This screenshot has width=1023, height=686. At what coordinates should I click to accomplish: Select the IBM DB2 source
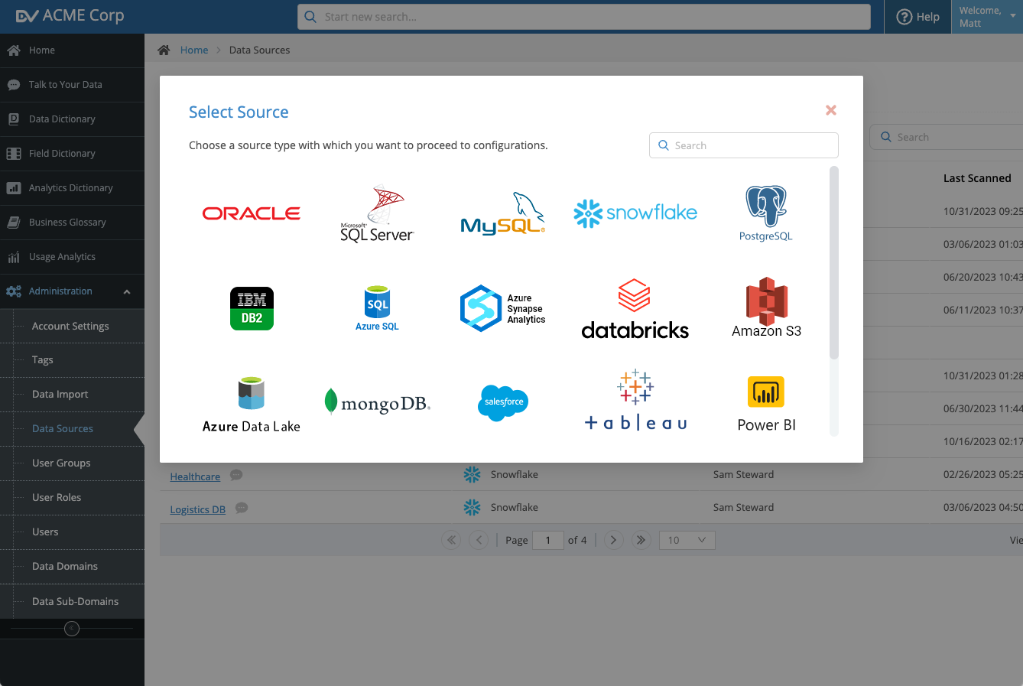pos(252,309)
